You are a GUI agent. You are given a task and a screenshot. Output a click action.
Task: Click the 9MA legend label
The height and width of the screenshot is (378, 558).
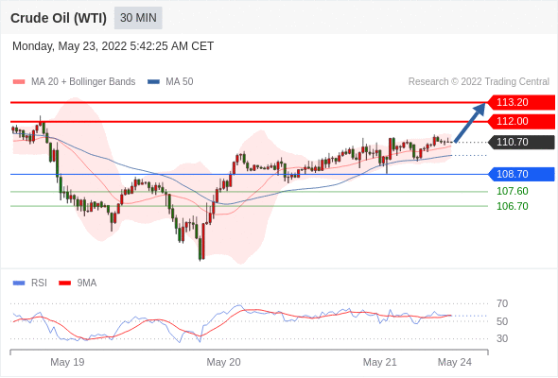[x=87, y=283]
